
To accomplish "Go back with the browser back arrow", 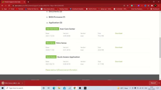I will point(2,5).
